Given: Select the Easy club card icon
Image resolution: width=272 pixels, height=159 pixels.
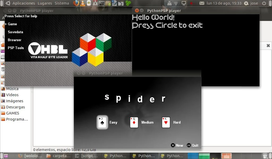Looking at the screenshot, I should 102,122.
